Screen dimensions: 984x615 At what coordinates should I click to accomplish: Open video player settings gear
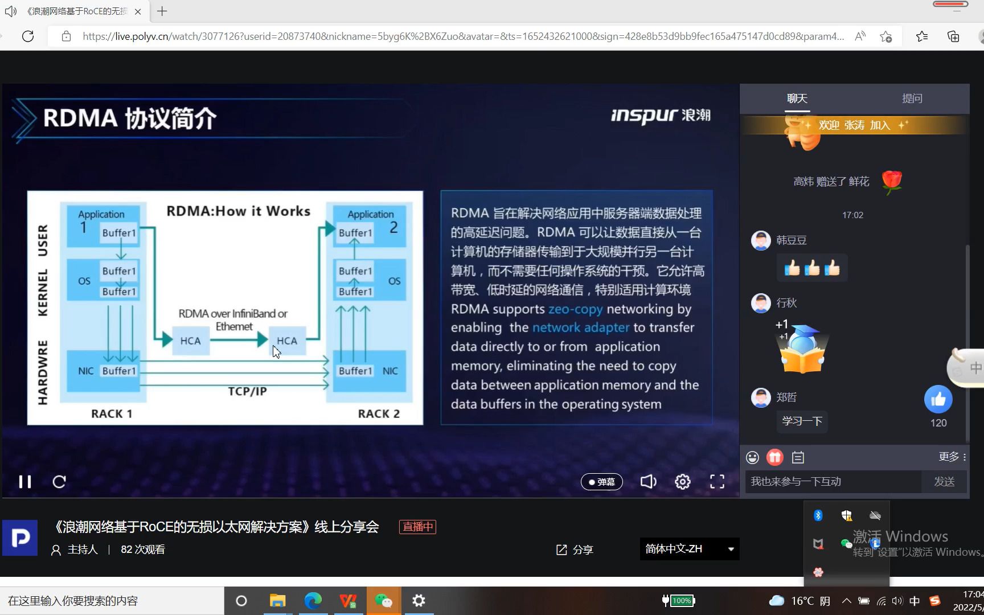coord(683,482)
